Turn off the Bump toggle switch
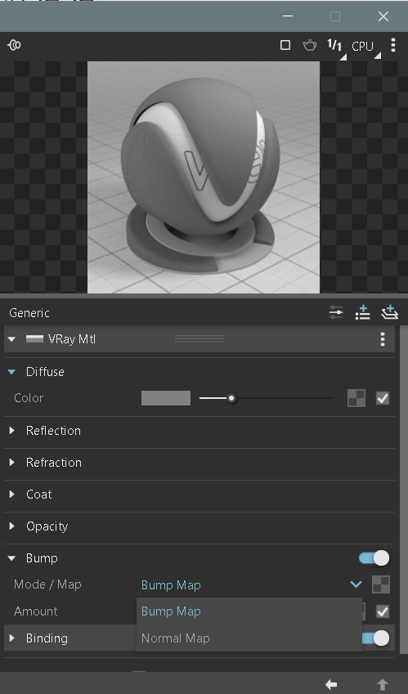Viewport: 408px width, 694px height. (374, 558)
